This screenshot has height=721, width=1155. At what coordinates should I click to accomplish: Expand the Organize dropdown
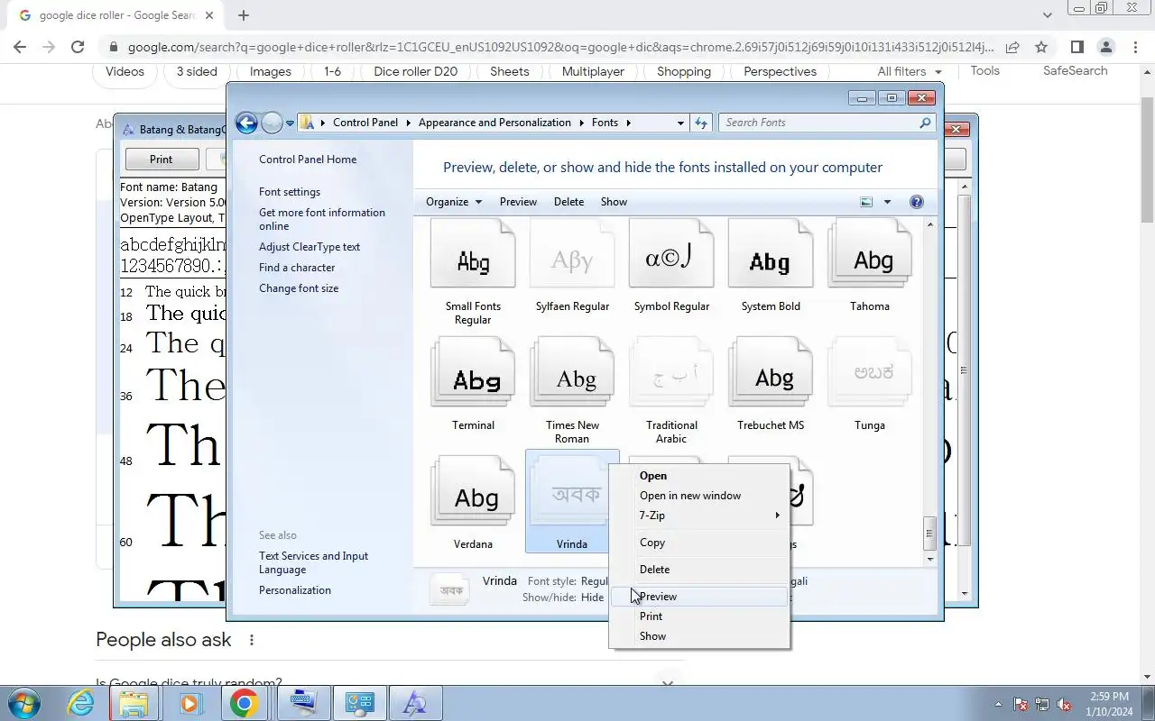pyautogui.click(x=454, y=202)
